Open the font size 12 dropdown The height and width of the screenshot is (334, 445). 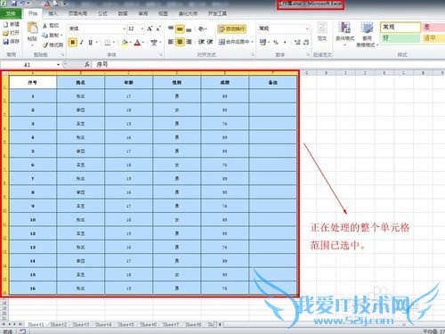pyautogui.click(x=142, y=29)
